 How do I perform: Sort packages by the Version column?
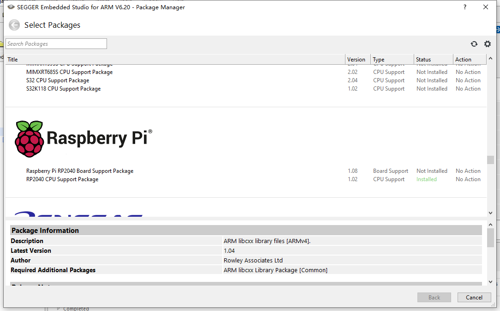pyautogui.click(x=358, y=60)
